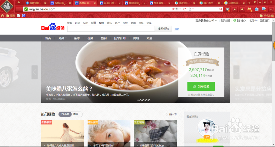This screenshot has height=147, width=275.
Task: Open 发布经验有什么奖励 link
Action: point(201,95)
